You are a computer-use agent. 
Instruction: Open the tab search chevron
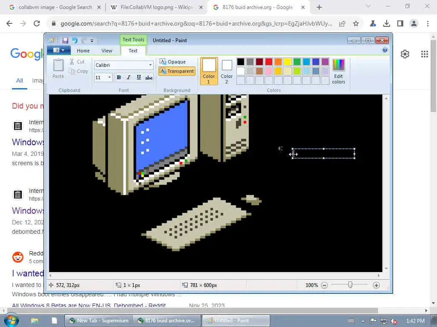pyautogui.click(x=368, y=6)
